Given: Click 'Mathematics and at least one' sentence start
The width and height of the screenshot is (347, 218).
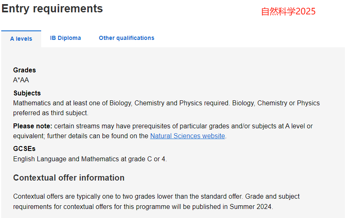Looking at the screenshot, I should tap(57, 103).
